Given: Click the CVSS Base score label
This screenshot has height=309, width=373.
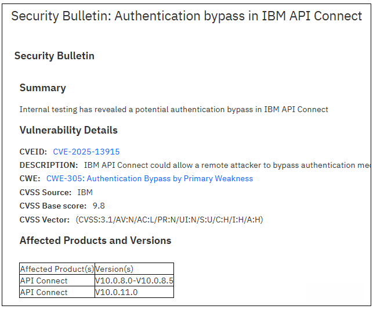Looking at the screenshot, I should click(53, 206).
